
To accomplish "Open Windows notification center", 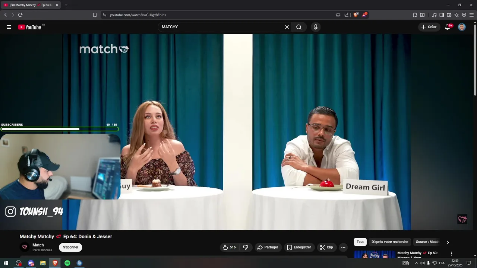I will click(x=469, y=263).
